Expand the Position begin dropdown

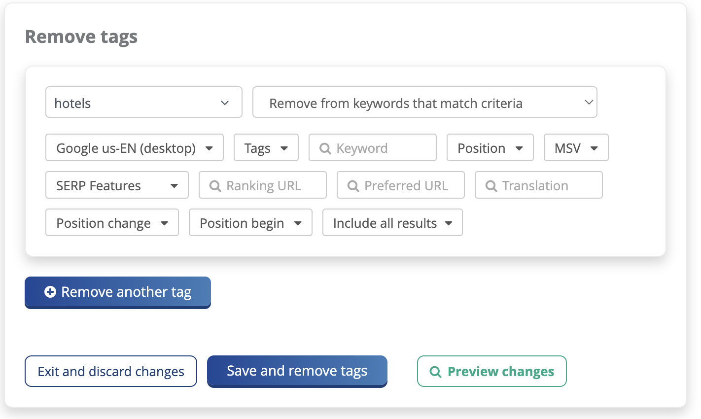tap(250, 223)
